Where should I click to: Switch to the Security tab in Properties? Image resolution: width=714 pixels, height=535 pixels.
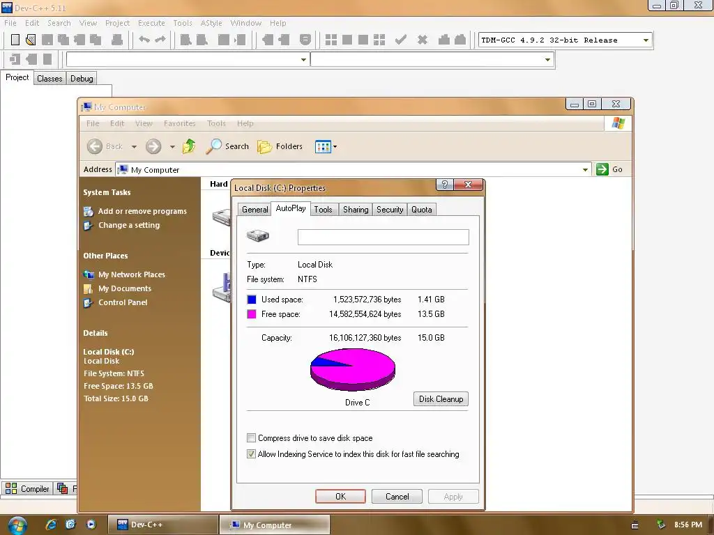(390, 210)
